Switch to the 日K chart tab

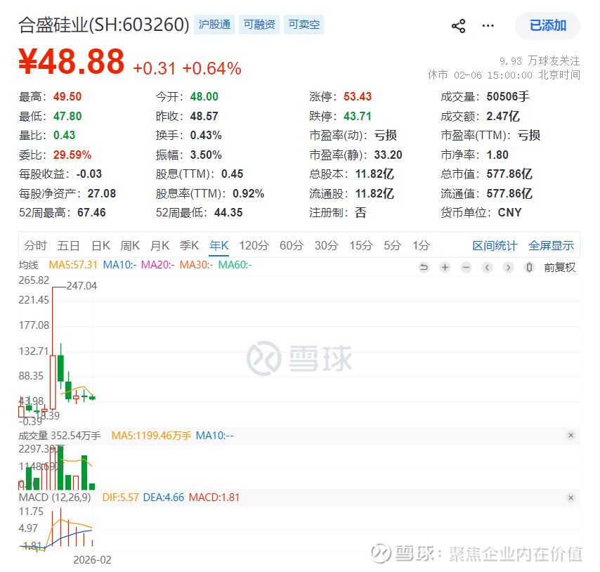coord(100,245)
